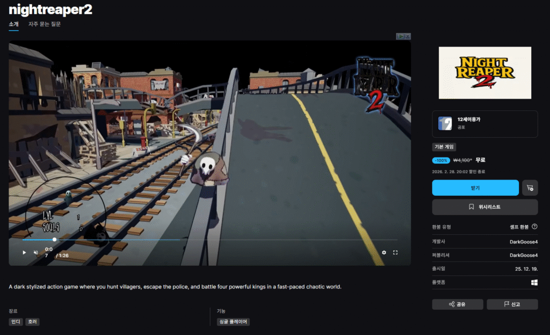Open video settings gear icon
The image size is (550, 335).
coord(384,252)
